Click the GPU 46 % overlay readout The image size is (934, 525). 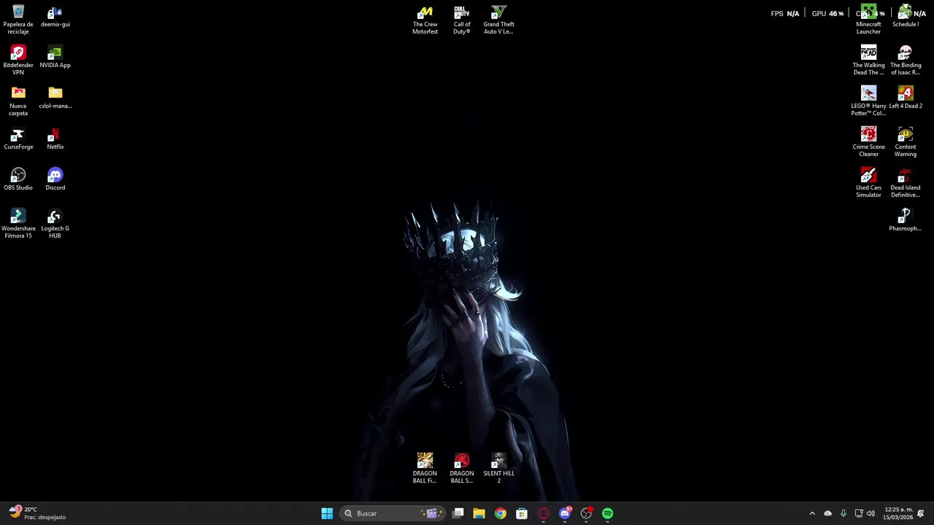click(827, 14)
